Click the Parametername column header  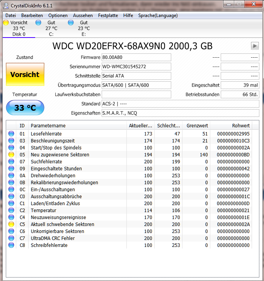point(77,126)
